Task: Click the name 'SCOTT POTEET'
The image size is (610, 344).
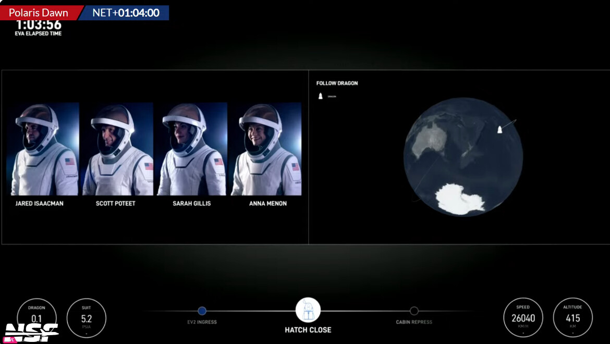Action: tap(116, 203)
